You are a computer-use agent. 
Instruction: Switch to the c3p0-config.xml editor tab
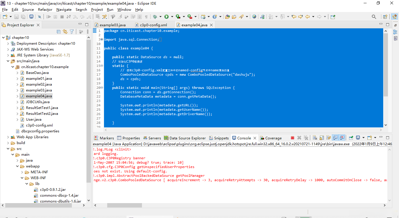point(153,25)
